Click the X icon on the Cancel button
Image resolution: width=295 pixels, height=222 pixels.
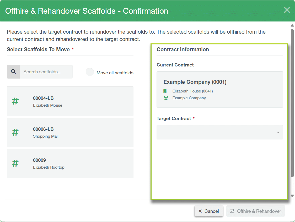coord(200,211)
